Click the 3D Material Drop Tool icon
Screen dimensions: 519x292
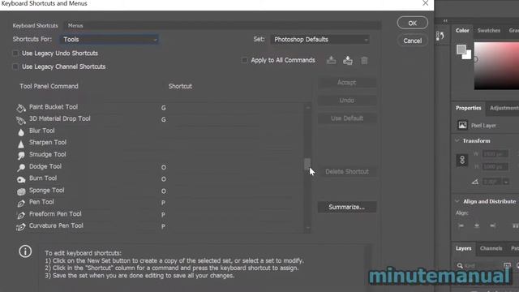pos(21,120)
